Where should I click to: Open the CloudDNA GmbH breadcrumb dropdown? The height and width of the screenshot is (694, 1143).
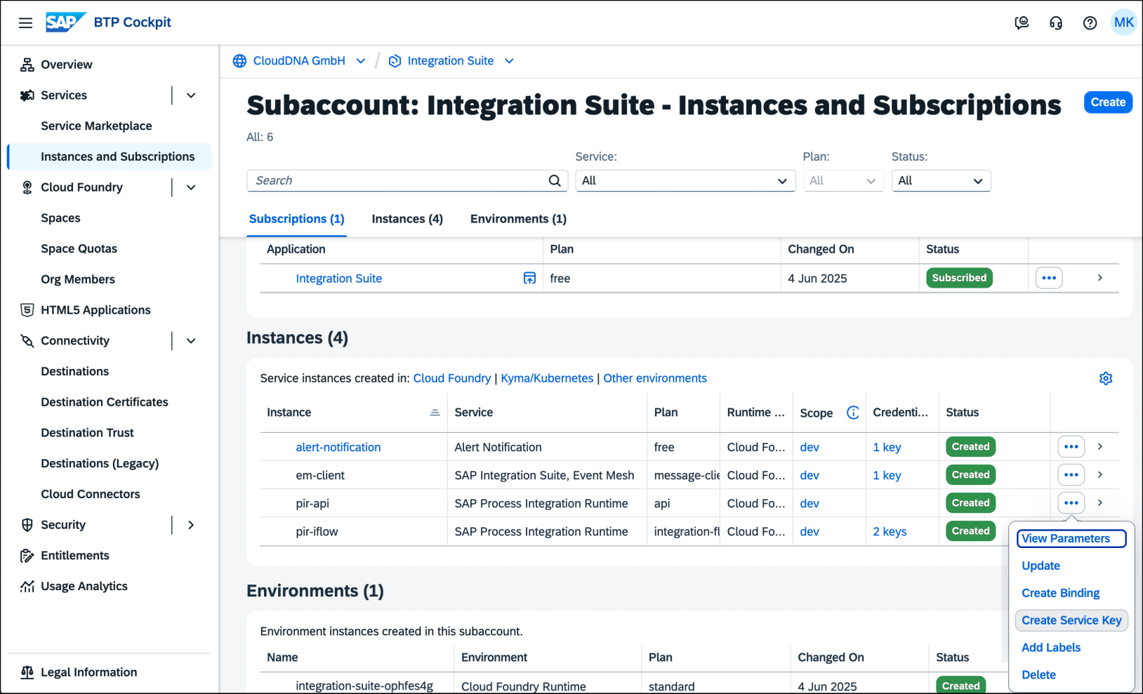click(361, 61)
